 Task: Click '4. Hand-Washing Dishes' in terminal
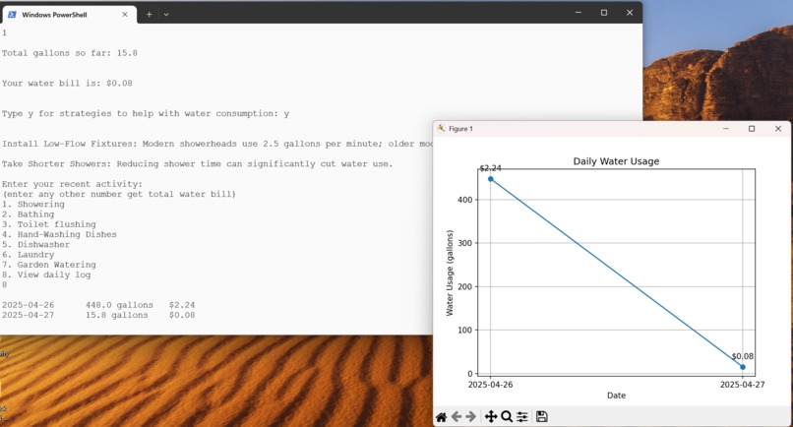[59, 235]
